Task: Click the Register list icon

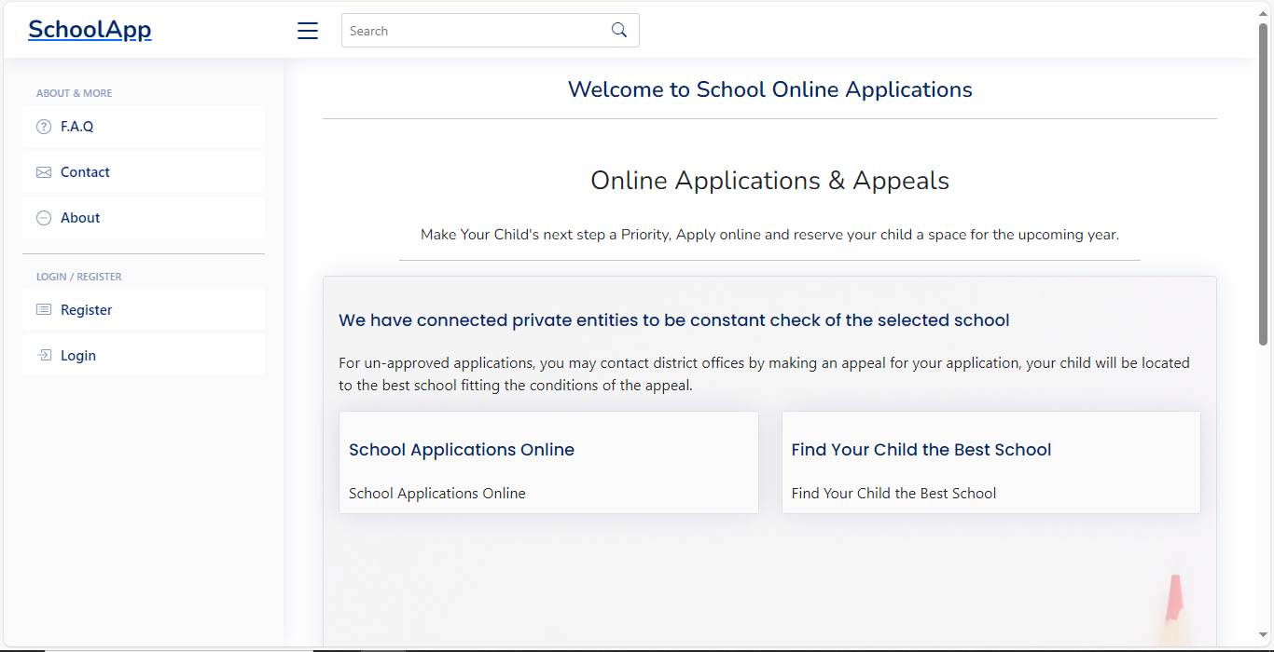Action: tap(44, 310)
